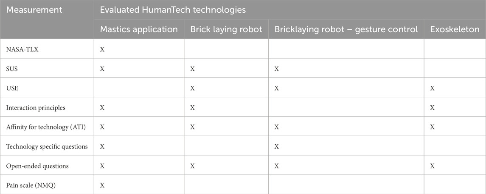The image size is (486, 194).
Task: Select the X in SUS Brick laying robot cell
Action: click(192, 69)
